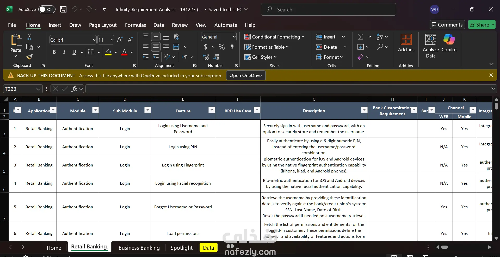Click the Save icon in title bar
The width and height of the screenshot is (500, 257).
63,10
